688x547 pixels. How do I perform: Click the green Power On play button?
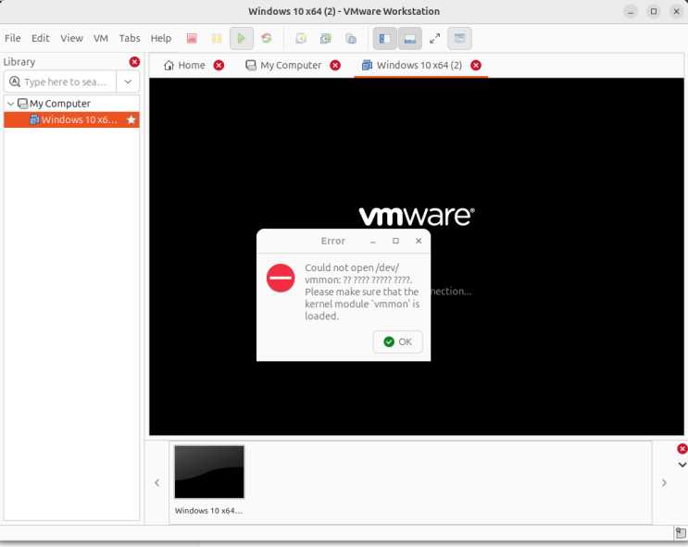point(242,39)
